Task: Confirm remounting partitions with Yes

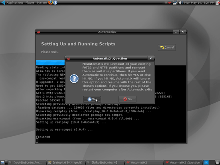Action: pyautogui.click(x=92, y=99)
